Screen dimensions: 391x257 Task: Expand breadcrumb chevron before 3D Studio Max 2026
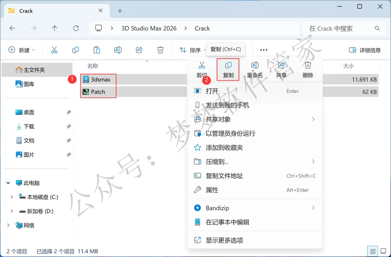112,29
